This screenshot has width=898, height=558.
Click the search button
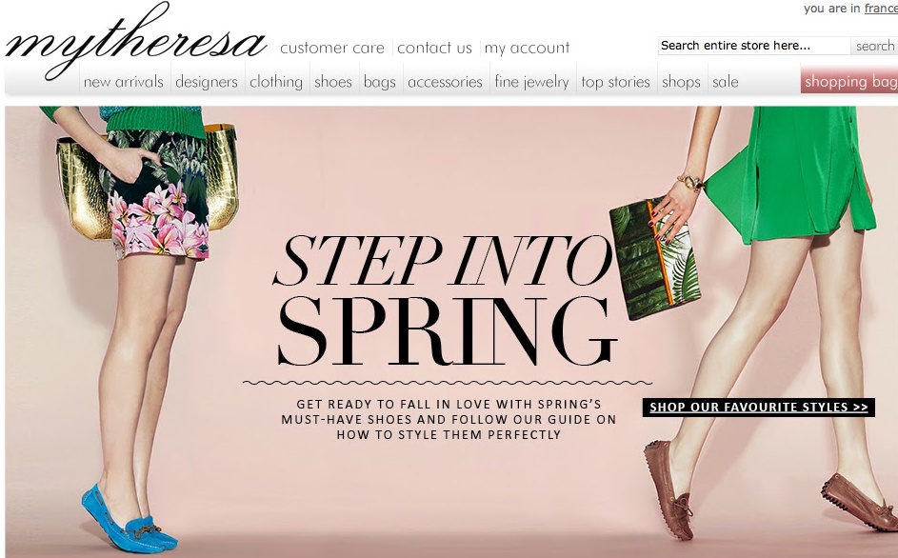(x=874, y=46)
